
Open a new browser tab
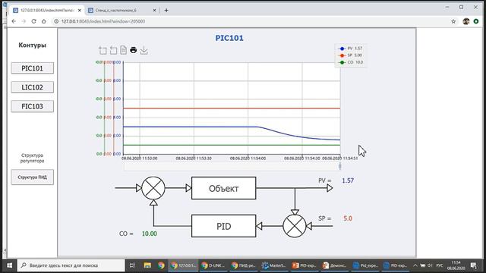coord(166,10)
